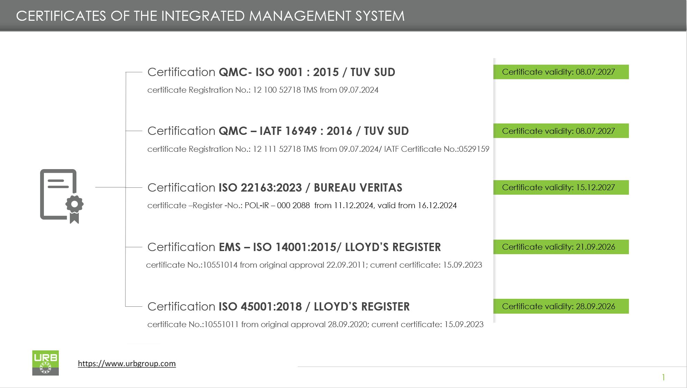Click the validity badge dated 28.09.2026
The image size is (687, 388).
click(561, 306)
